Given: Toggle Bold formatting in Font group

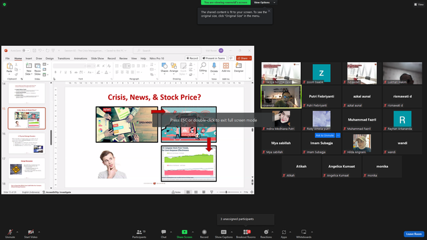Looking at the screenshot, I should [x=55, y=73].
